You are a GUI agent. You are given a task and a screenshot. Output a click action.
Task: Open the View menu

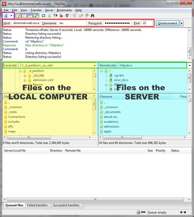(24, 10)
